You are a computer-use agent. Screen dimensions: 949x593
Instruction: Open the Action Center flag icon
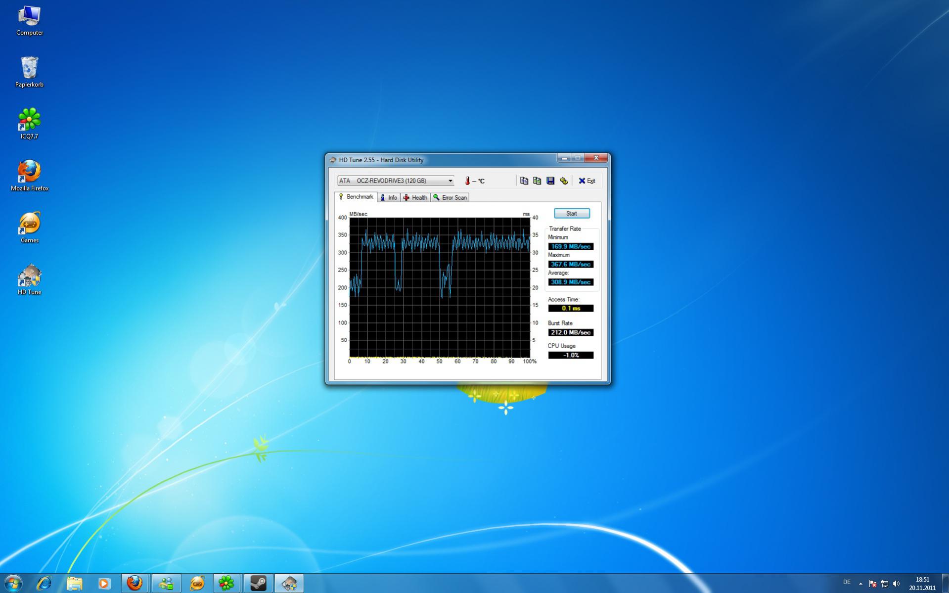[x=873, y=584]
